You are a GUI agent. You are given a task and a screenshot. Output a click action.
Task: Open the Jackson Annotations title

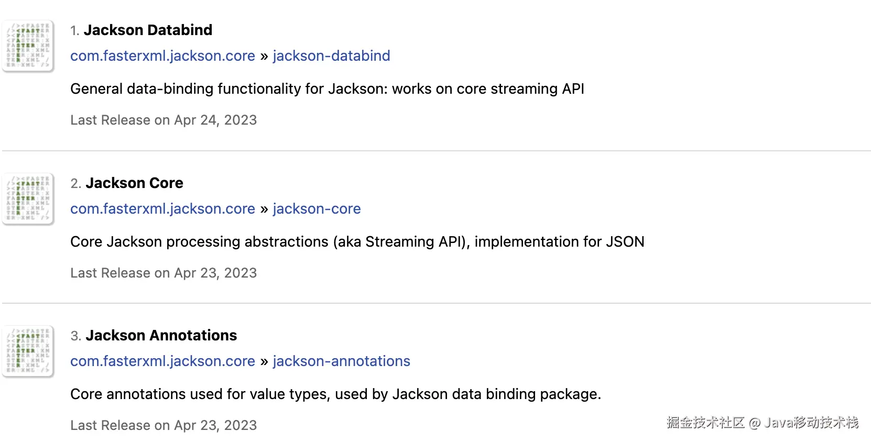[161, 336]
